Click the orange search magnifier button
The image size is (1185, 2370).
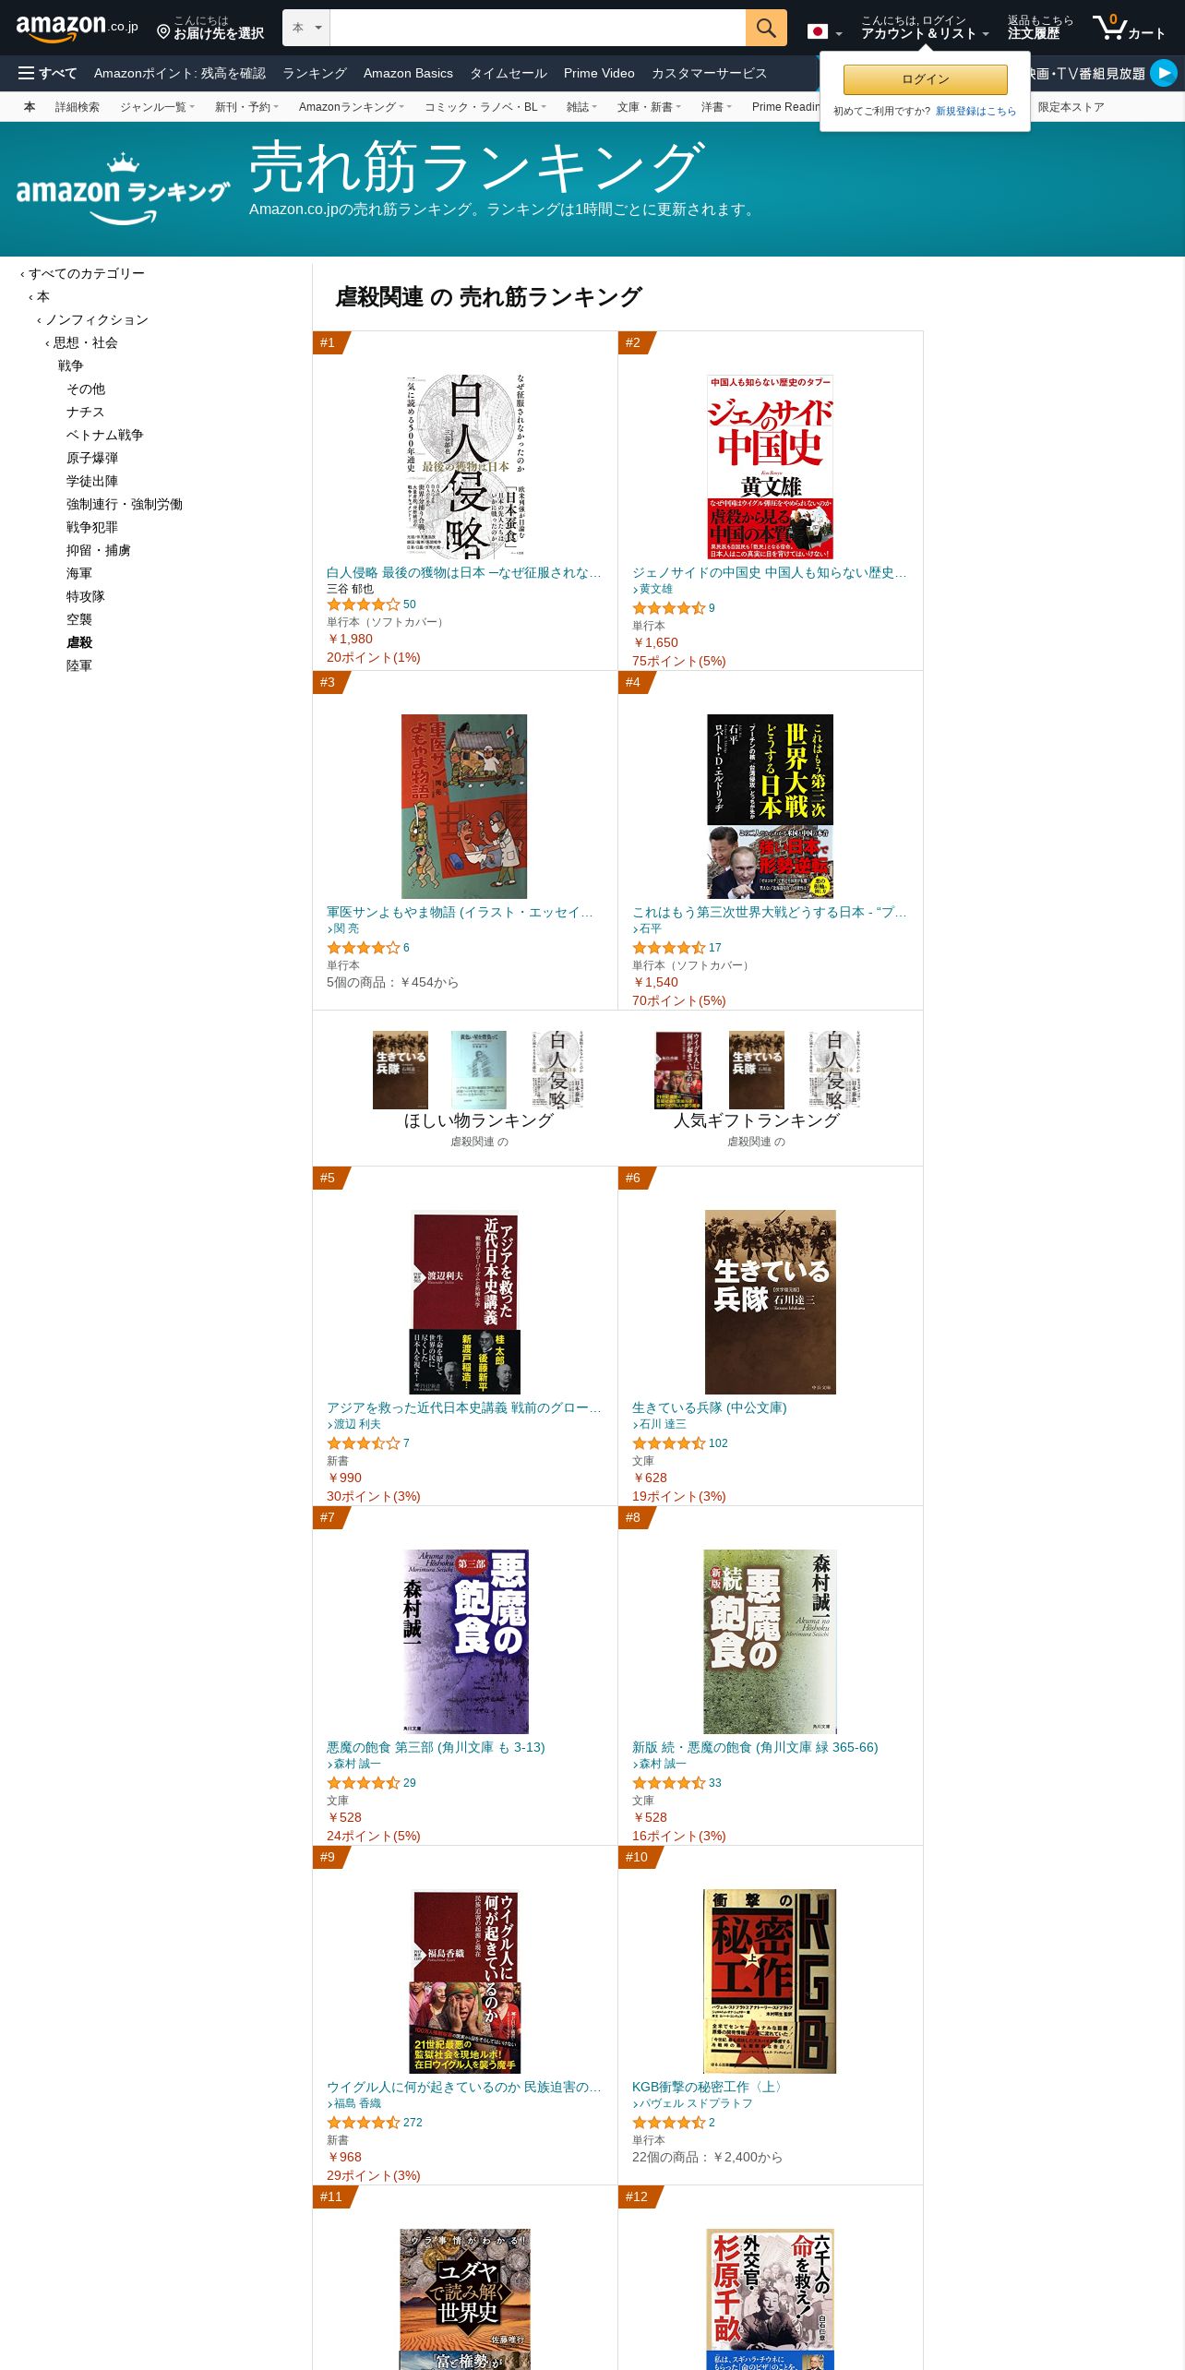(766, 28)
